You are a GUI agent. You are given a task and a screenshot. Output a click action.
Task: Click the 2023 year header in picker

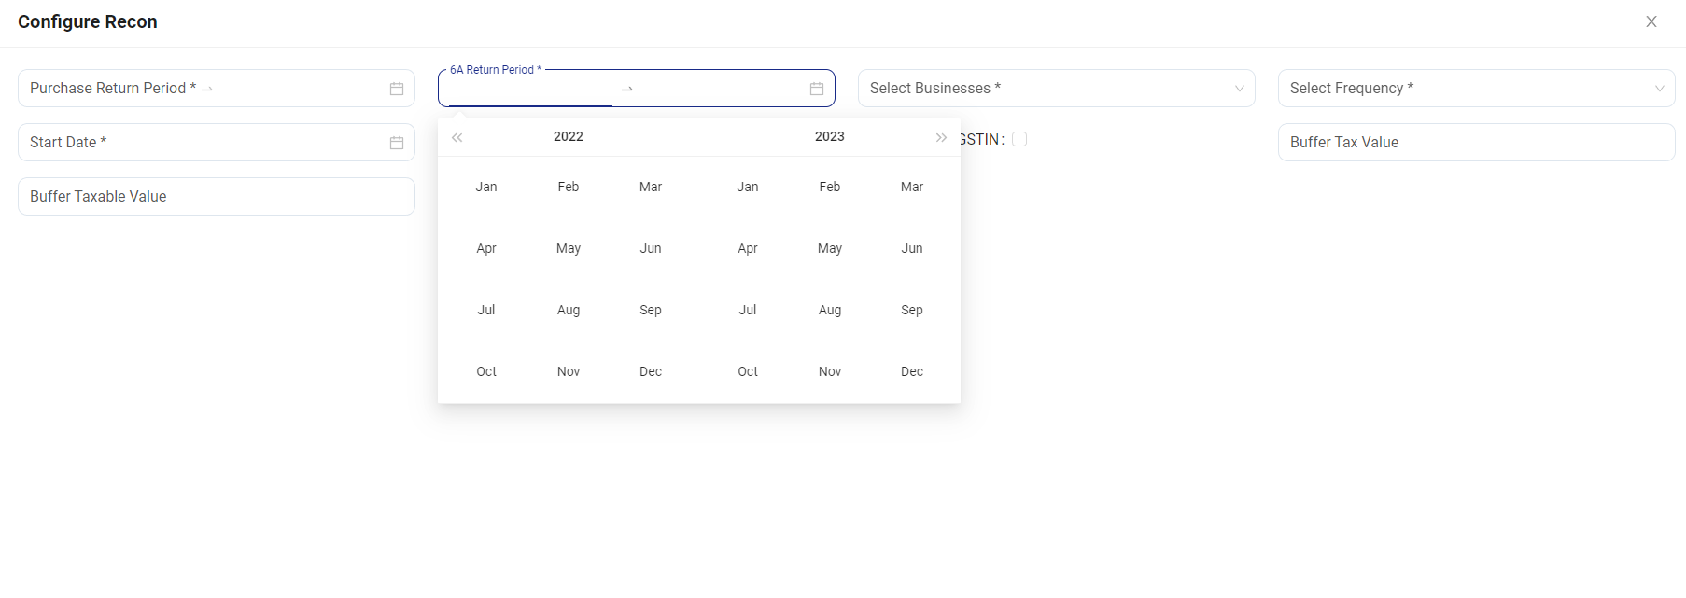(x=829, y=136)
